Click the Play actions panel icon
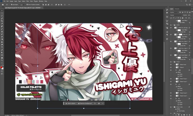Screen dimensions: 193x116 167,13
